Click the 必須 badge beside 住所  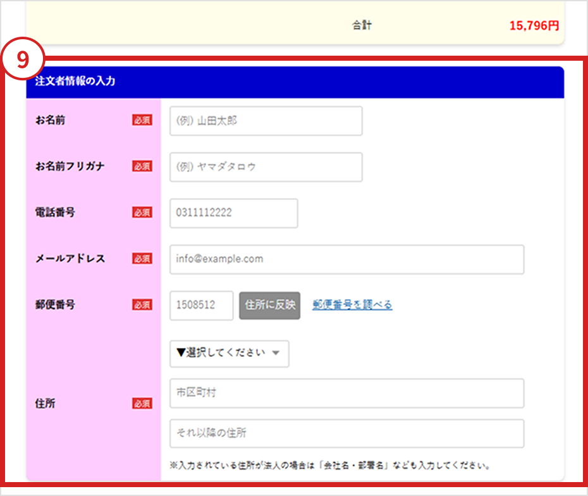coord(142,404)
